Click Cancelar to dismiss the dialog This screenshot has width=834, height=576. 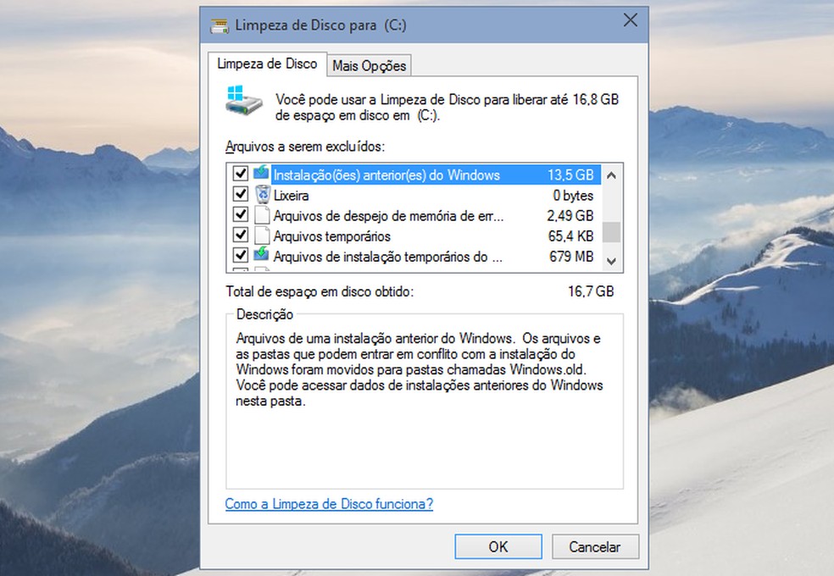(x=595, y=546)
